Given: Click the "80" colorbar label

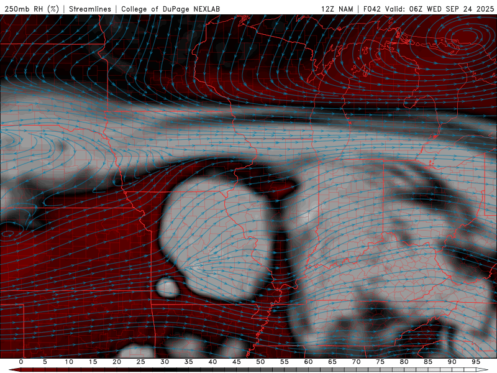Looking at the screenshot, I should click(404, 362).
